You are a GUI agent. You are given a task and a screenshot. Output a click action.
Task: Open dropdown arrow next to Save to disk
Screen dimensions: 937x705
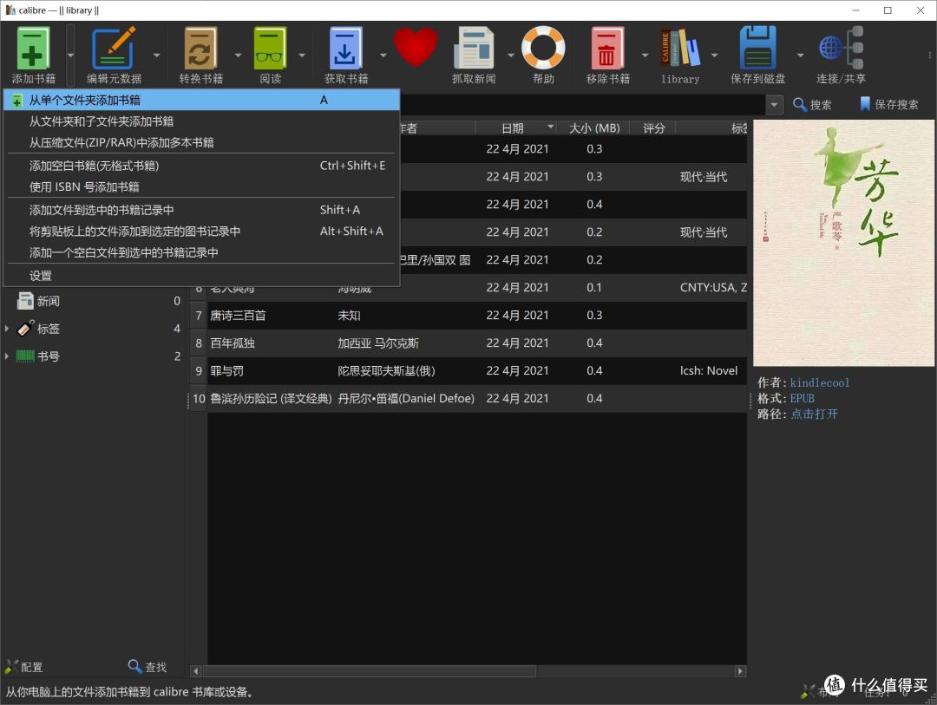pyautogui.click(x=800, y=55)
